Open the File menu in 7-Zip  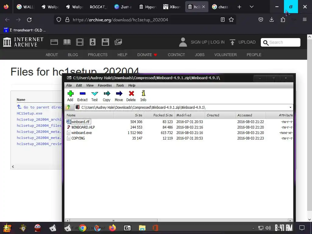69,85
